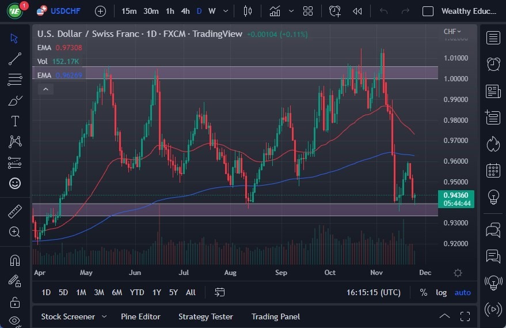
Task: Select the D daily timeframe
Action: coord(199,12)
